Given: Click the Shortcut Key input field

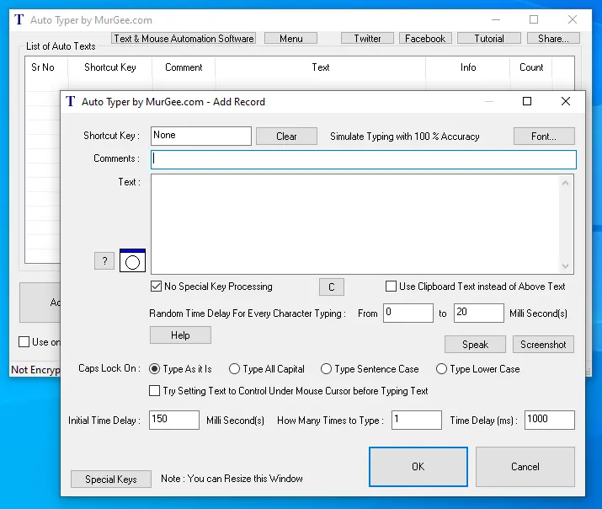Looking at the screenshot, I should 201,136.
